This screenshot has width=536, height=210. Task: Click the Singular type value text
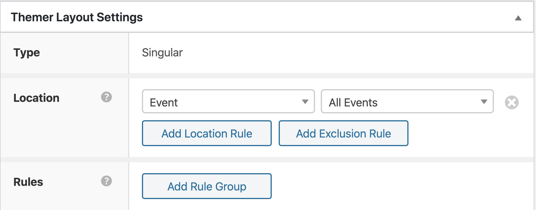[x=162, y=53]
